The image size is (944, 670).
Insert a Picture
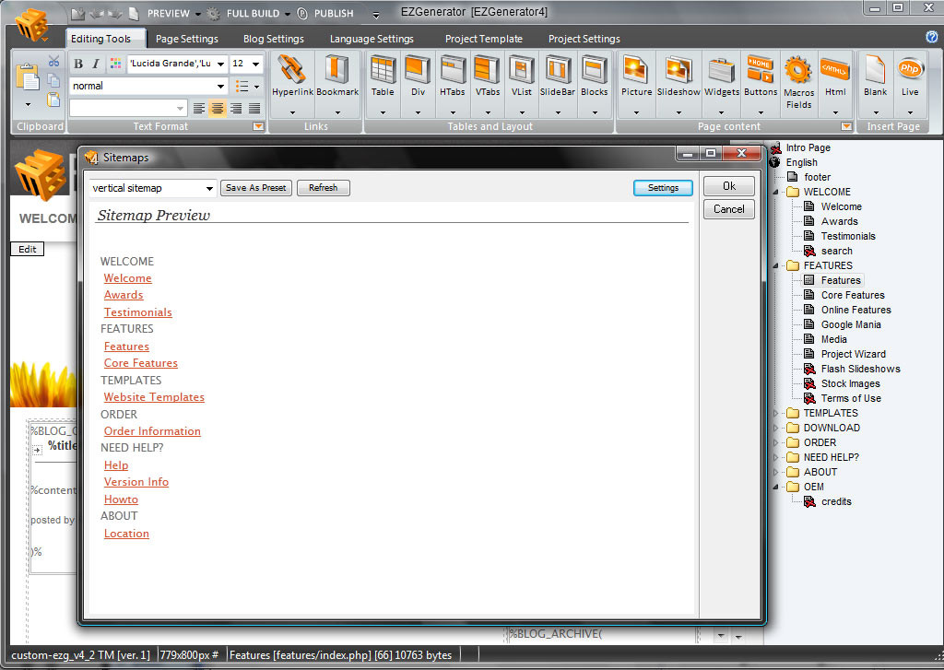(x=636, y=76)
